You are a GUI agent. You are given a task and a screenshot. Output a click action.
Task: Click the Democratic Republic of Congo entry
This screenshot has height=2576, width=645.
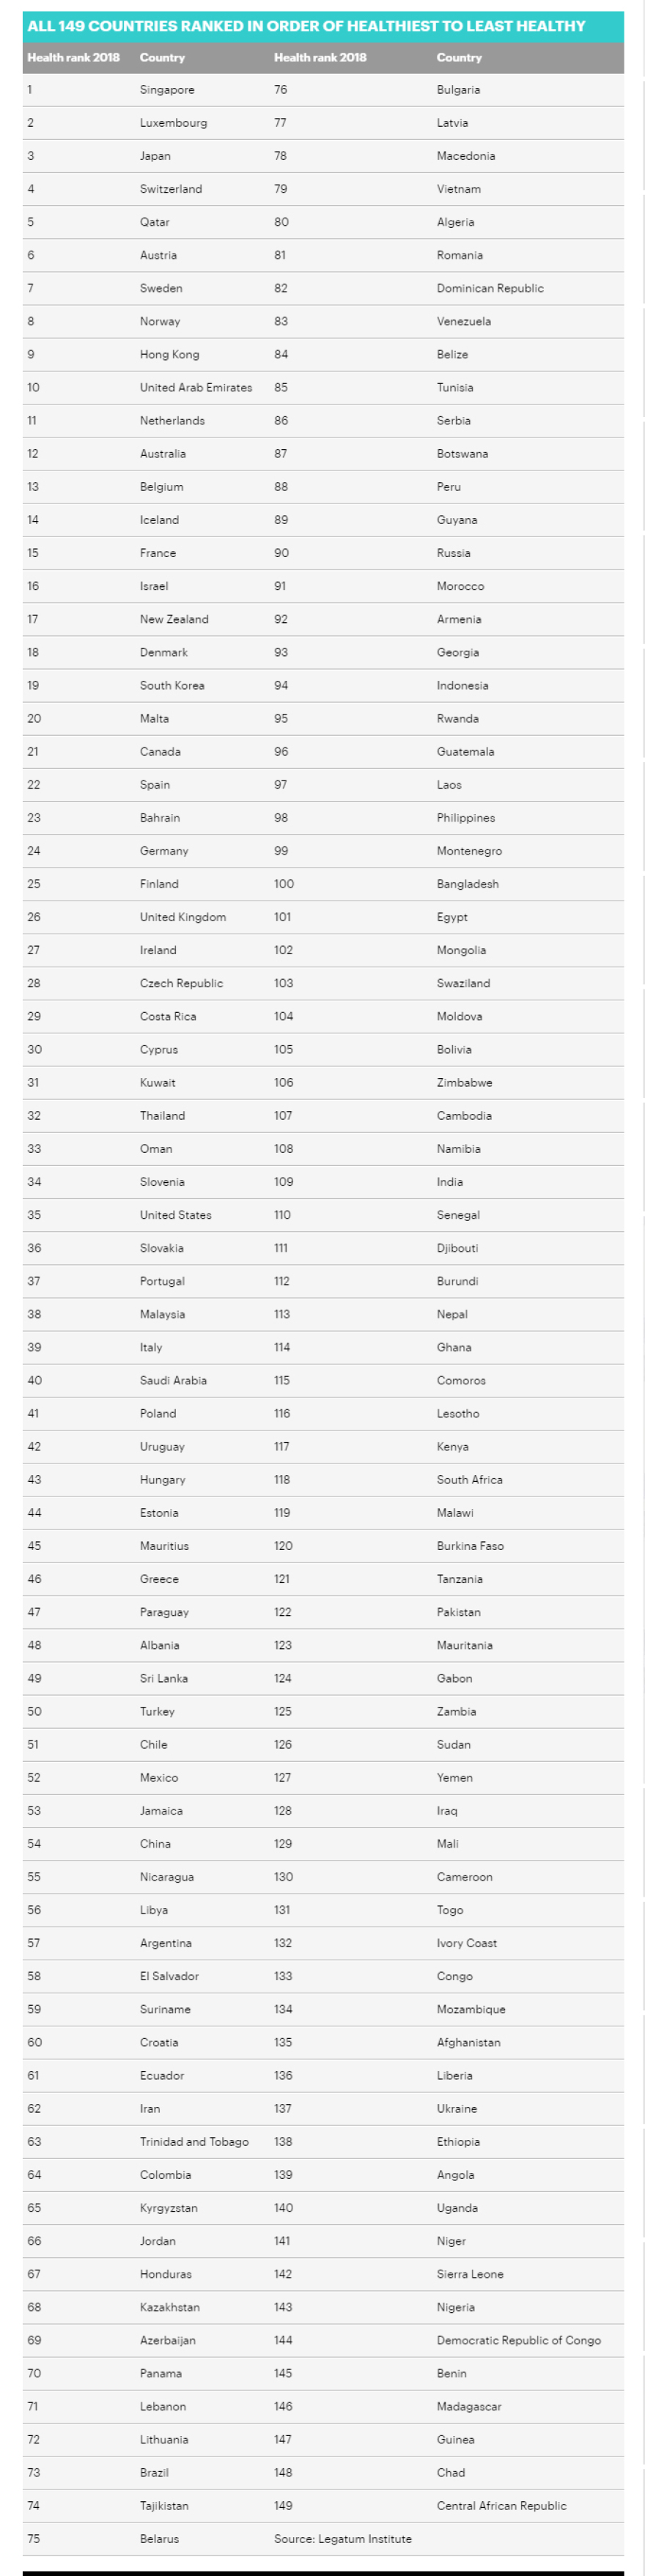click(x=518, y=2340)
